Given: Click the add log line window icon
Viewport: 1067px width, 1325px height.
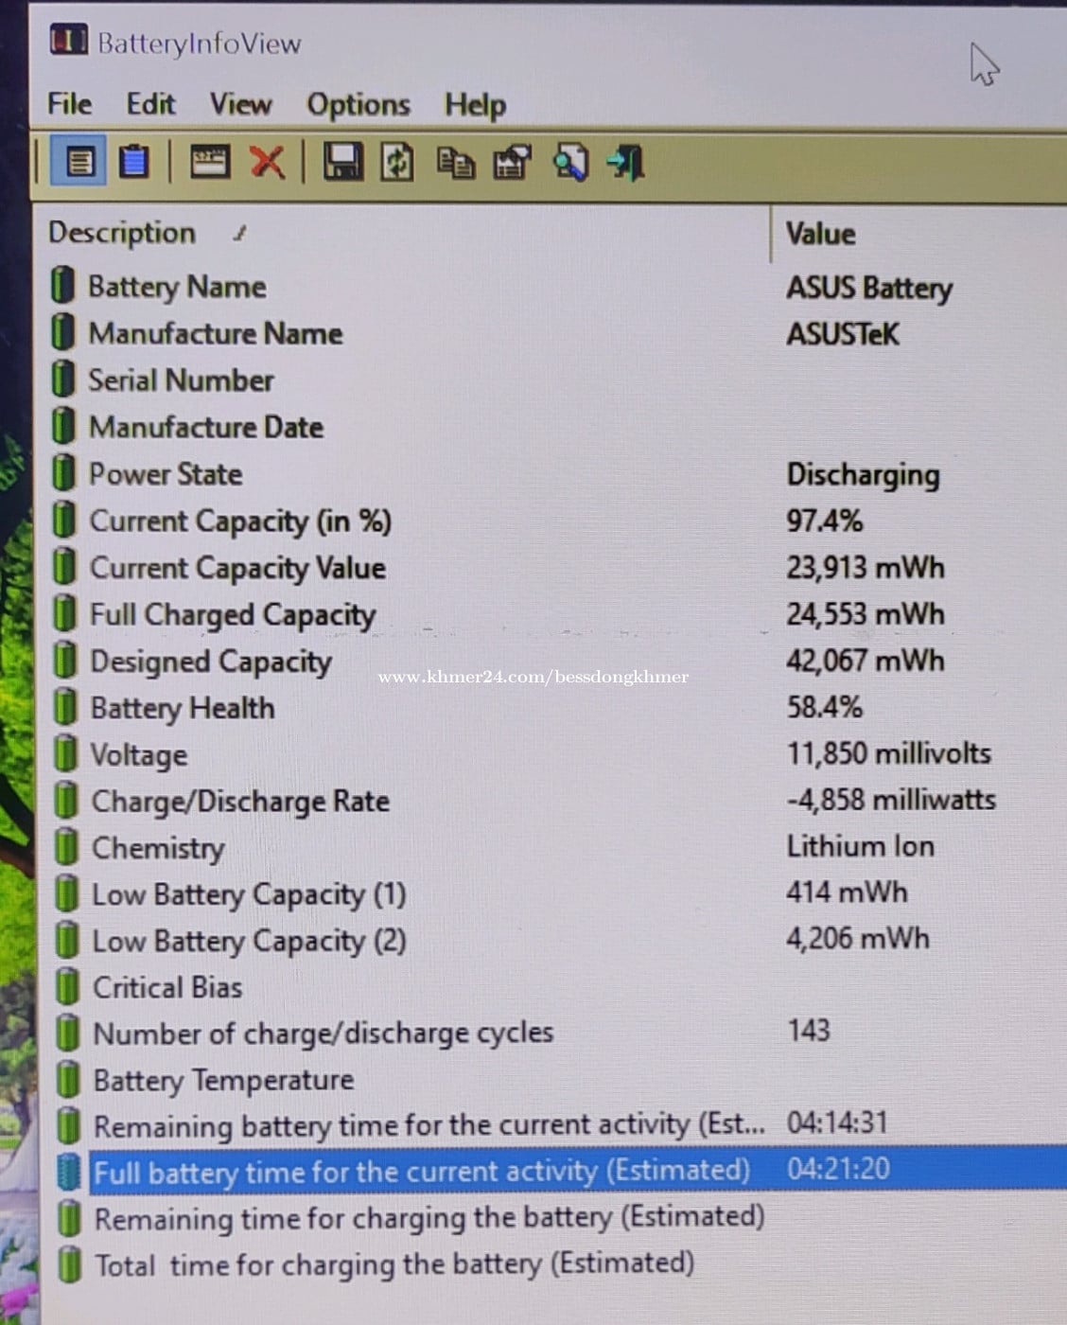Looking at the screenshot, I should tap(209, 162).
